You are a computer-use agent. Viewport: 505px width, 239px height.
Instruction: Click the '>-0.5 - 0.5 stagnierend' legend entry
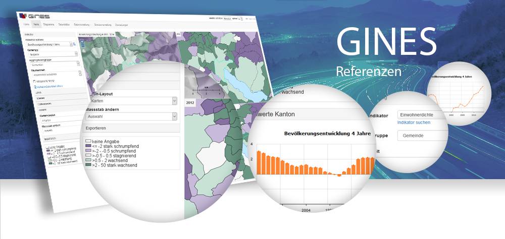pyautogui.click(x=111, y=155)
